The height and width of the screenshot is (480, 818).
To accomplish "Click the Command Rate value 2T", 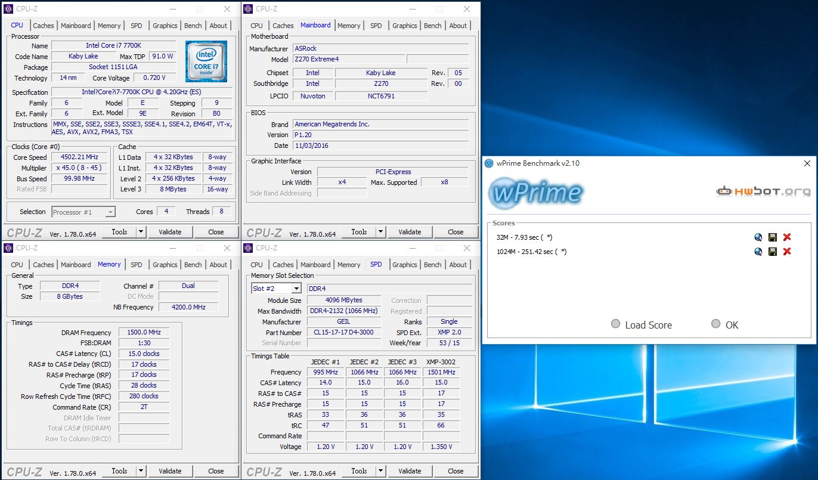I will point(144,407).
